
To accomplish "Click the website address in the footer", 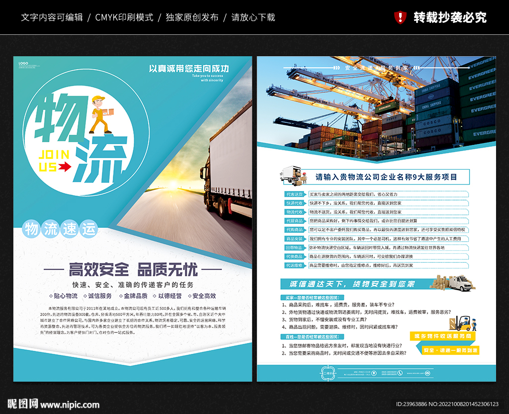I will [x=416, y=373].
